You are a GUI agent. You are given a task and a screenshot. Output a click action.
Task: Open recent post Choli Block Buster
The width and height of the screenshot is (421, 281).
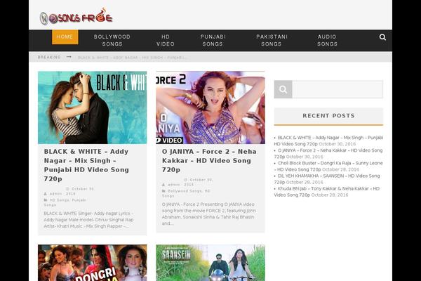pyautogui.click(x=328, y=166)
